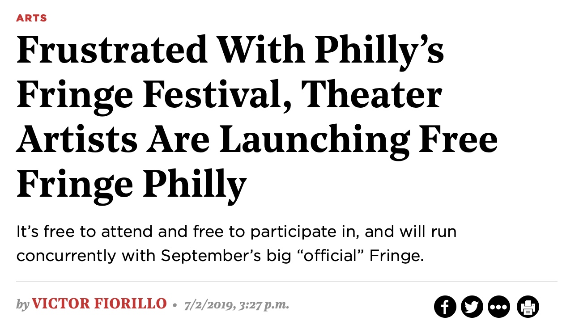Open the ARTS section link
Screen dimensions: 562x329
click(31, 18)
